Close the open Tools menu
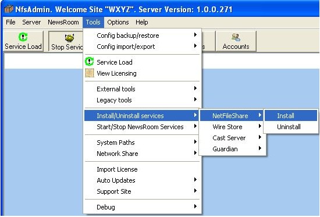This screenshot has height=217, width=320. (x=93, y=22)
